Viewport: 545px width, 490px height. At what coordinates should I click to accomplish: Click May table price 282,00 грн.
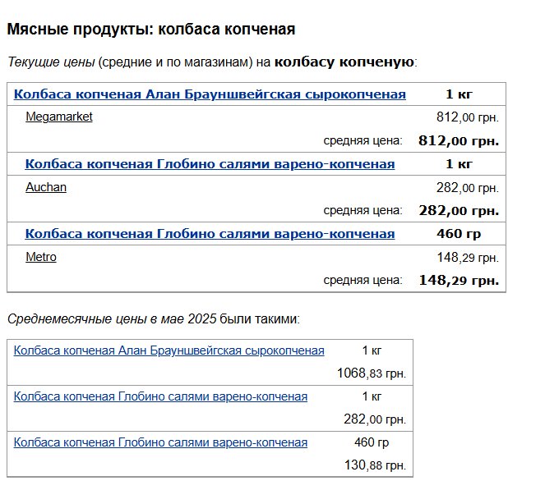[x=375, y=419]
